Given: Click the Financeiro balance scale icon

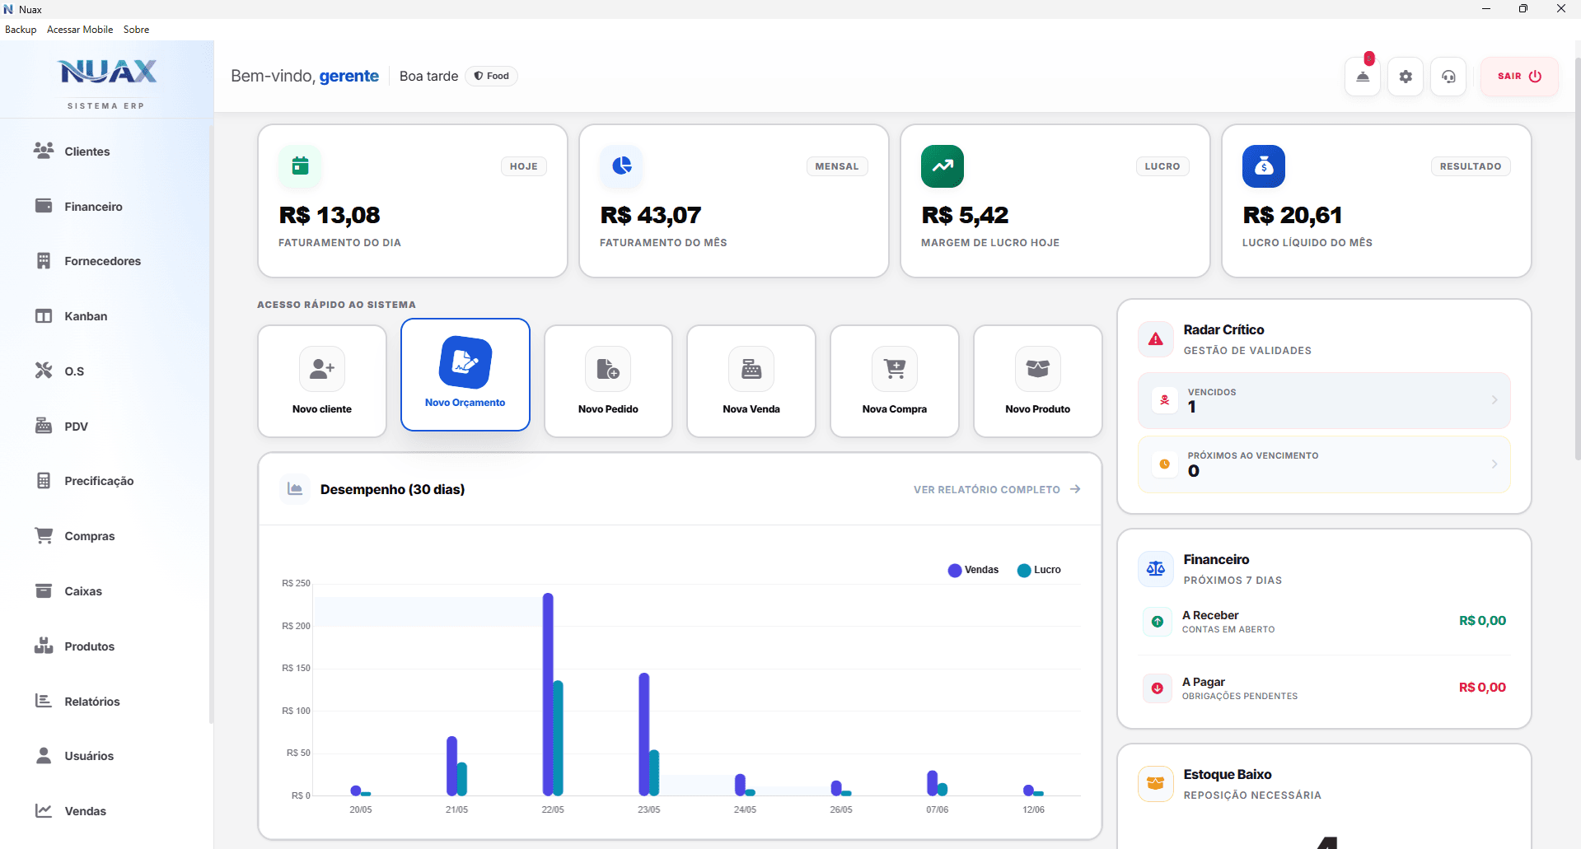Looking at the screenshot, I should coord(1156,569).
